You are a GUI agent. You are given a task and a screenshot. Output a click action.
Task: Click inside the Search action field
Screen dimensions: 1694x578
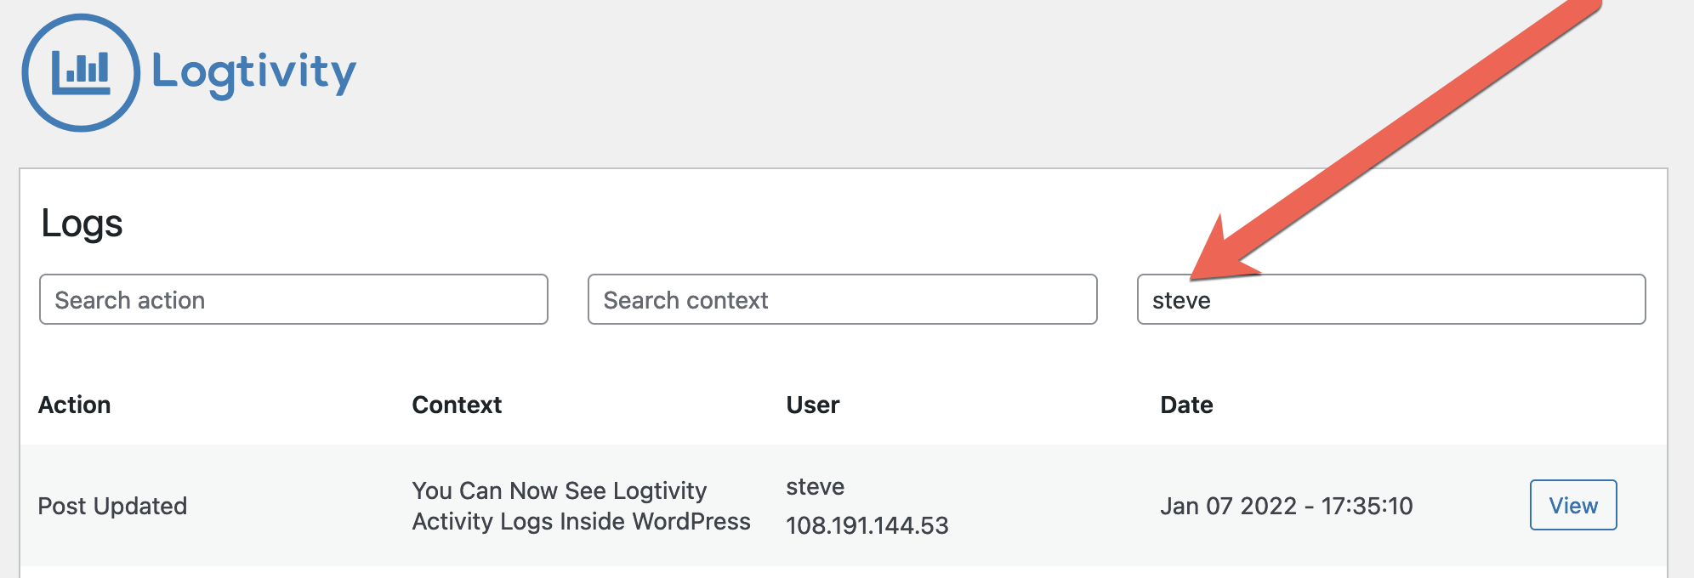click(293, 299)
